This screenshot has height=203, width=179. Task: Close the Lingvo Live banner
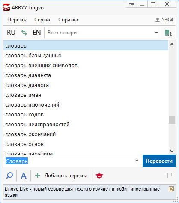[171, 189]
